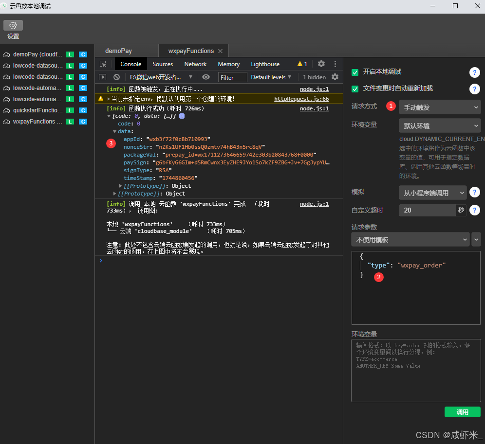This screenshot has height=444, width=485.
Task: Select the inspect element cursor icon
Action: 103,64
